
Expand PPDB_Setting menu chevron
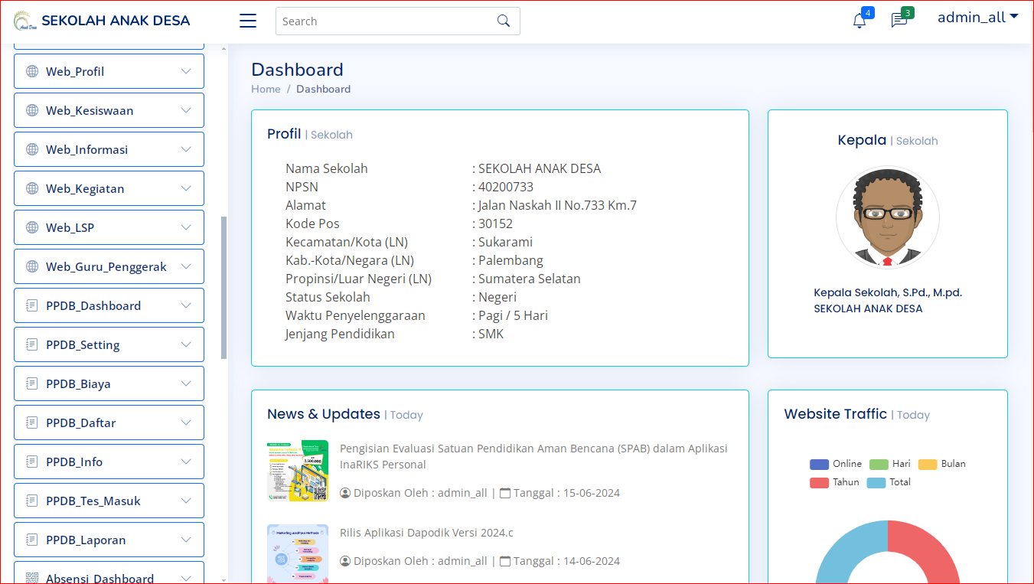(186, 344)
